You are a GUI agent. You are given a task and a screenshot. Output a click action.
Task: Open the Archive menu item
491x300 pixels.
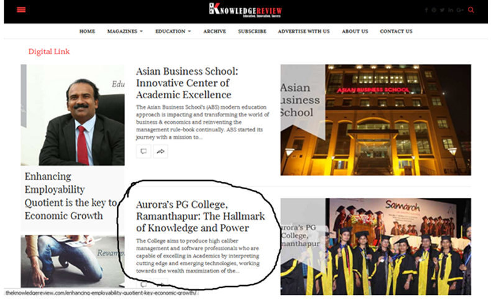[214, 31]
